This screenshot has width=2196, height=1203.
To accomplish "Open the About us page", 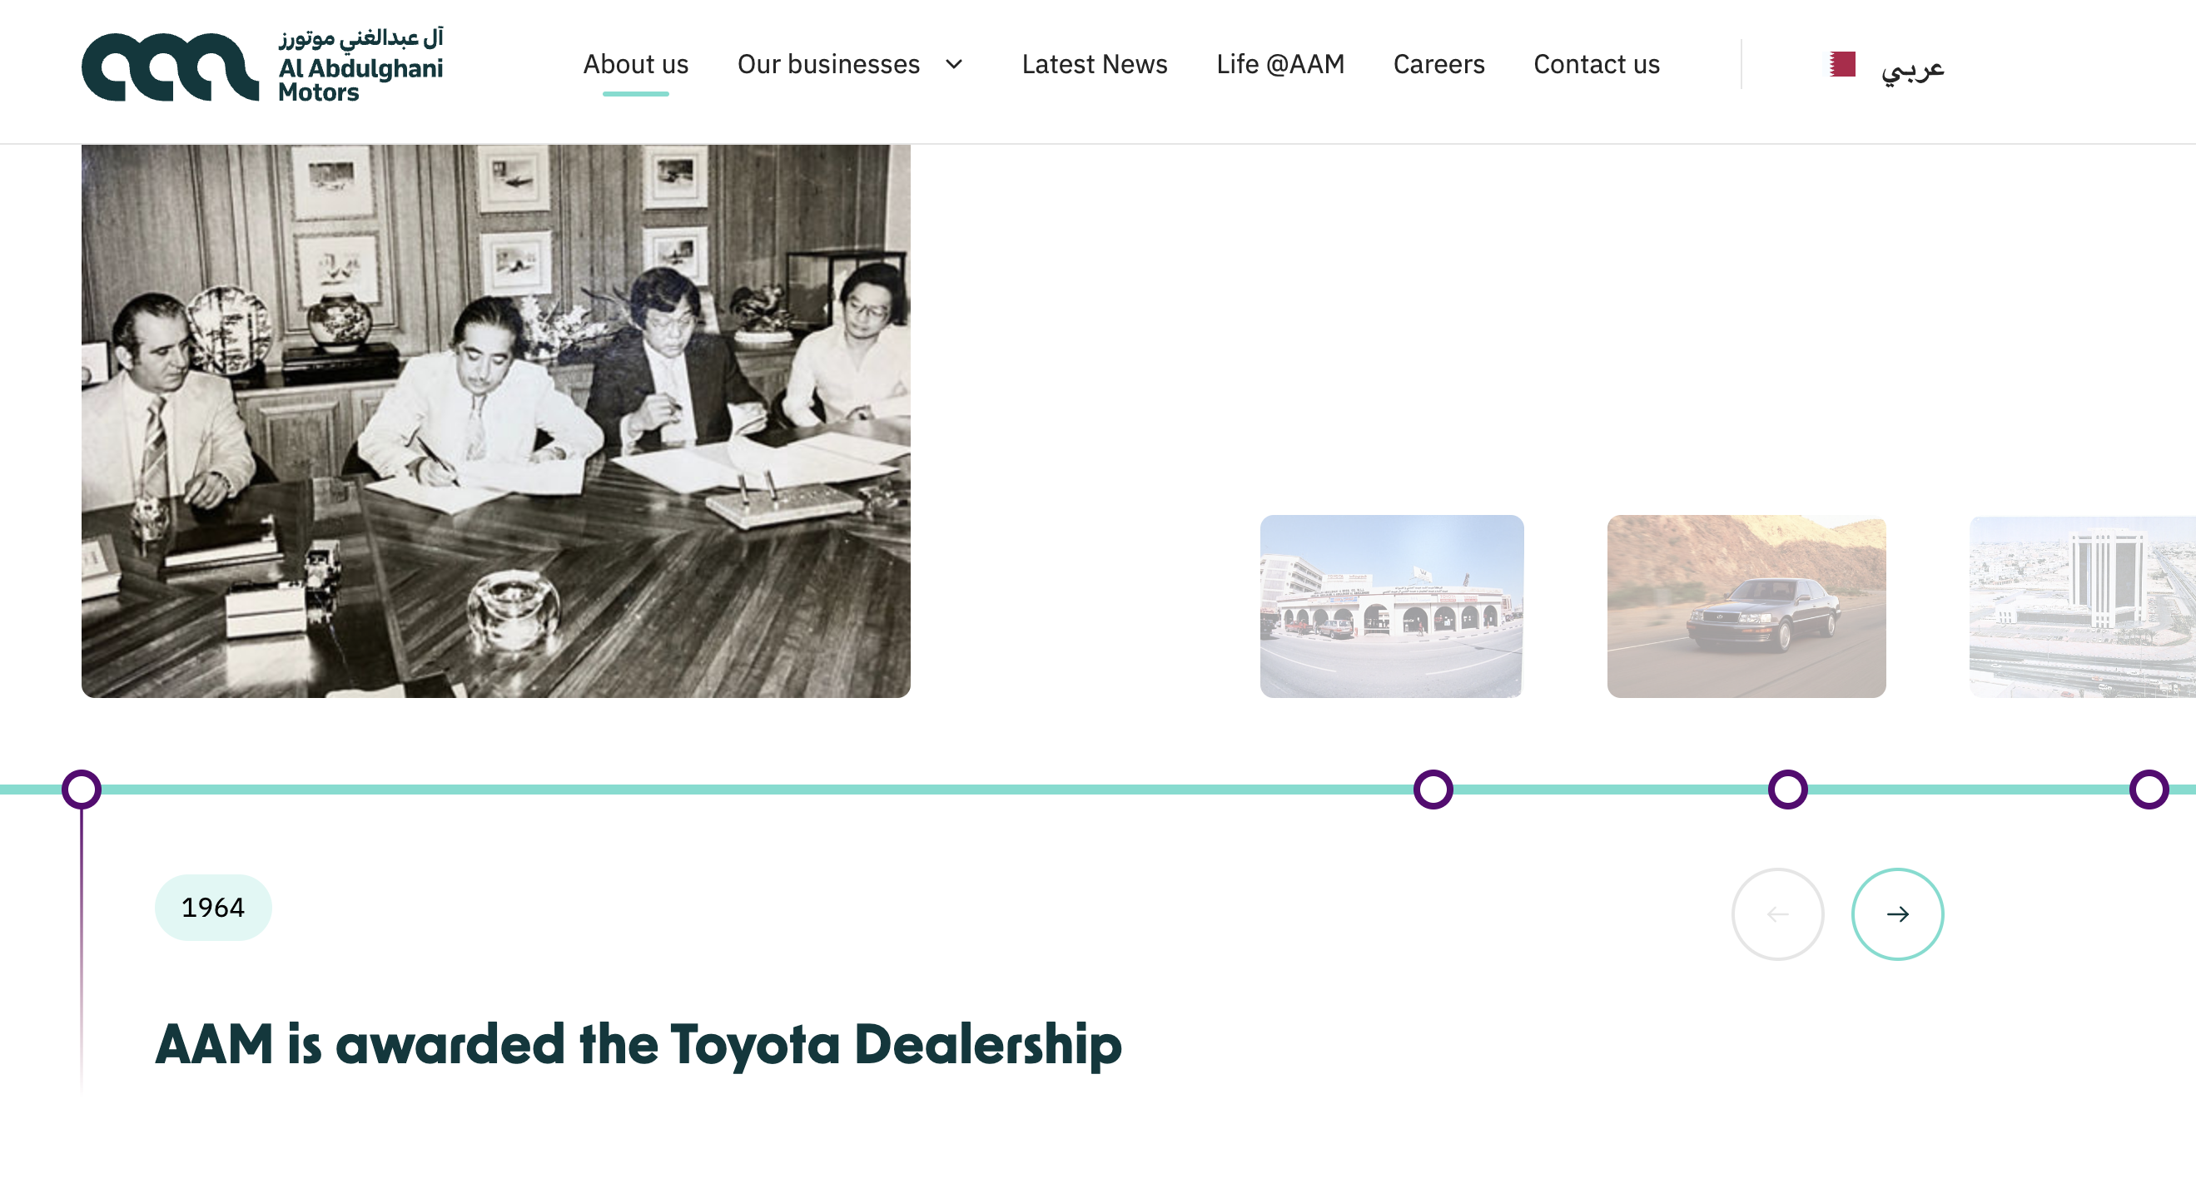I will (635, 64).
